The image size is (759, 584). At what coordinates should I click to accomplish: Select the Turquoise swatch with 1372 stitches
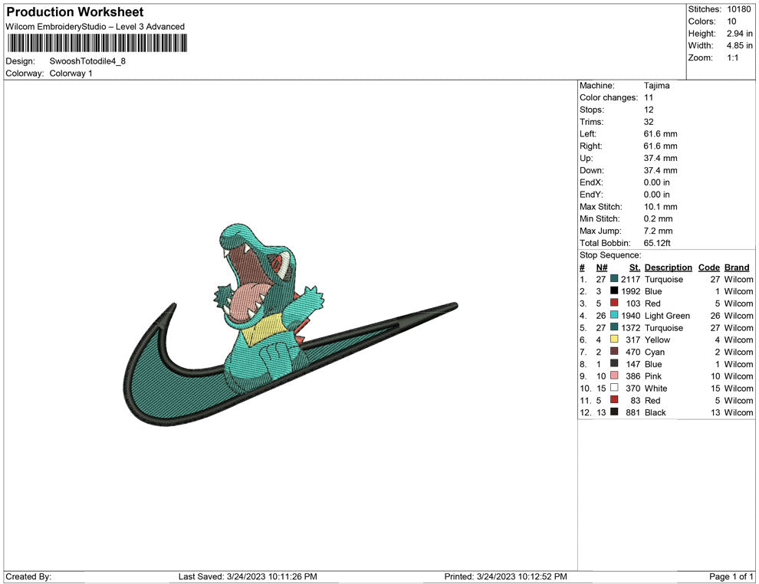coord(614,326)
